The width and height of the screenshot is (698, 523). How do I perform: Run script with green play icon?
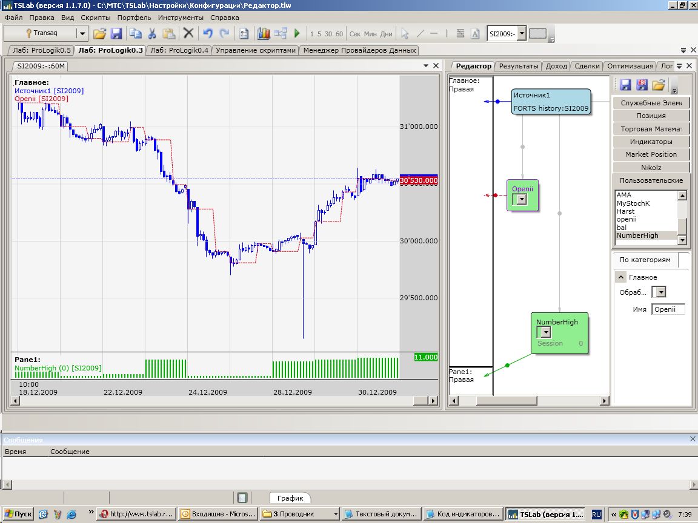297,33
